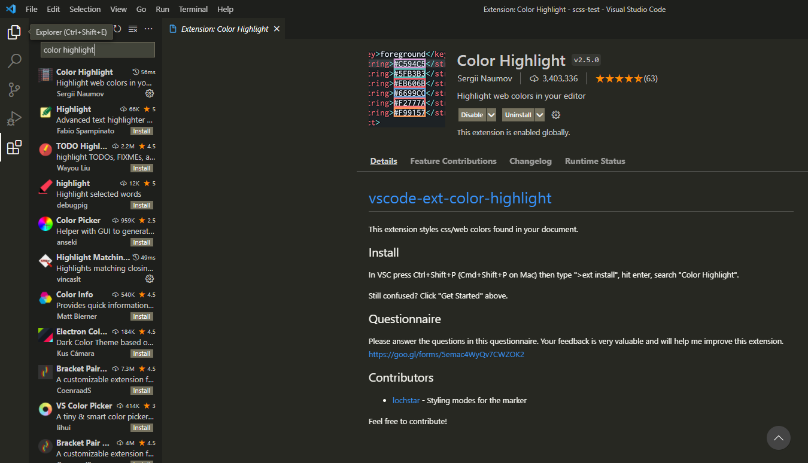Image resolution: width=808 pixels, height=463 pixels.
Task: Open the Extensions view icon
Action: pyautogui.click(x=14, y=147)
